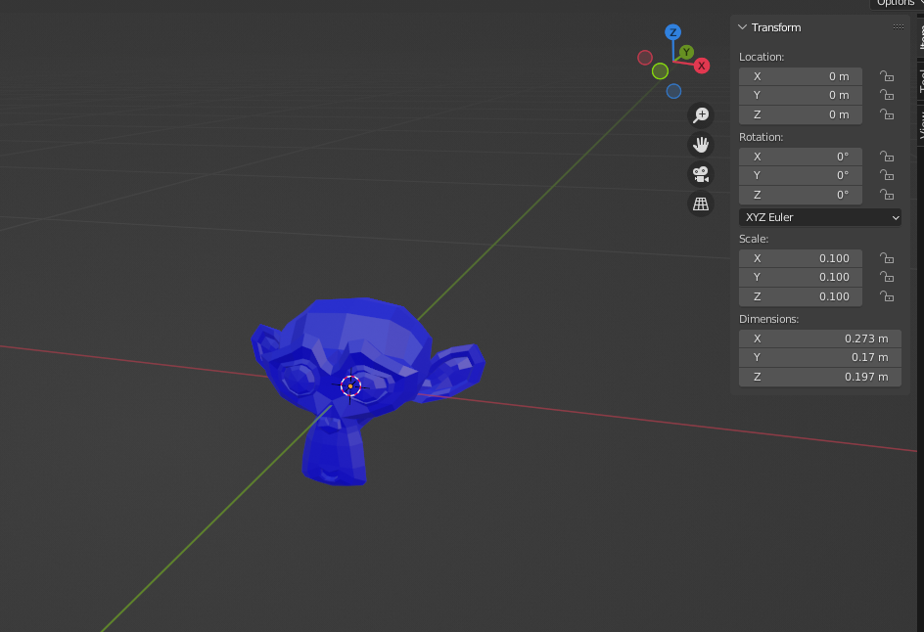
Task: Lock the Rotation X value
Action: [x=887, y=157]
